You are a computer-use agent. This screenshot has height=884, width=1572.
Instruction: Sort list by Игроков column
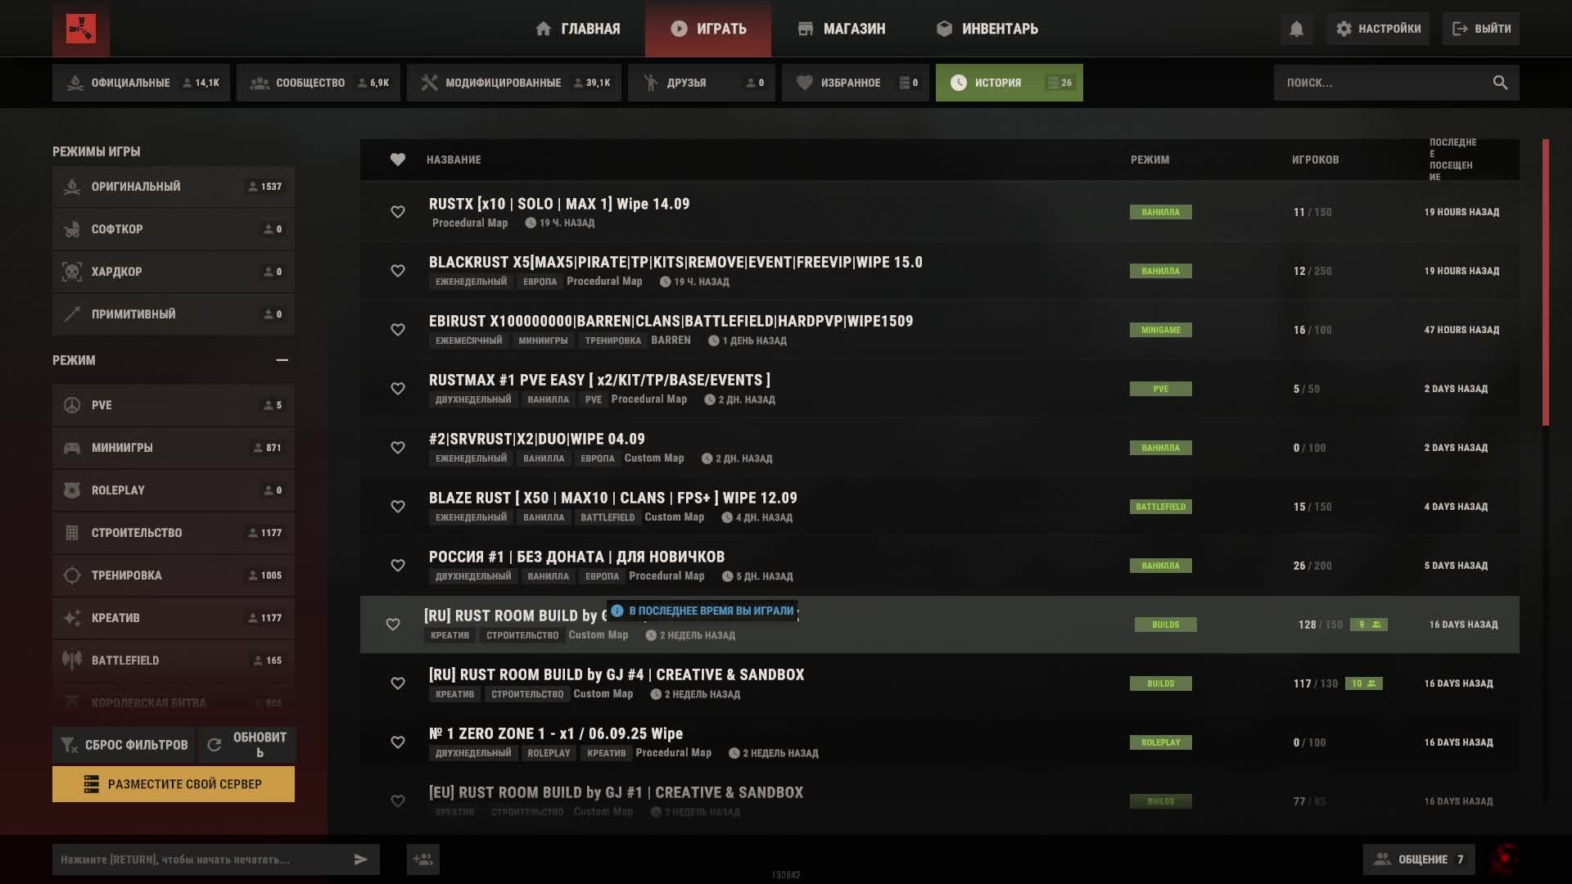tap(1315, 160)
